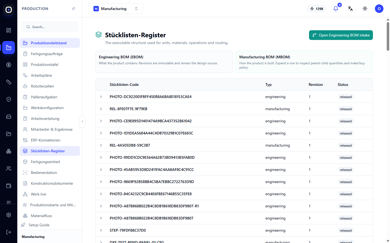Open the settings gear in left rail
Viewport: 390px width, 243px height.
9,215
